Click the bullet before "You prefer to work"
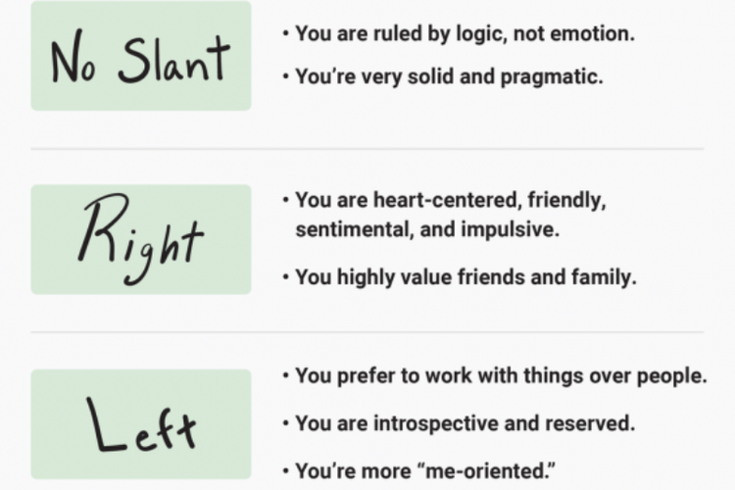The height and width of the screenshot is (490, 735). 285,375
